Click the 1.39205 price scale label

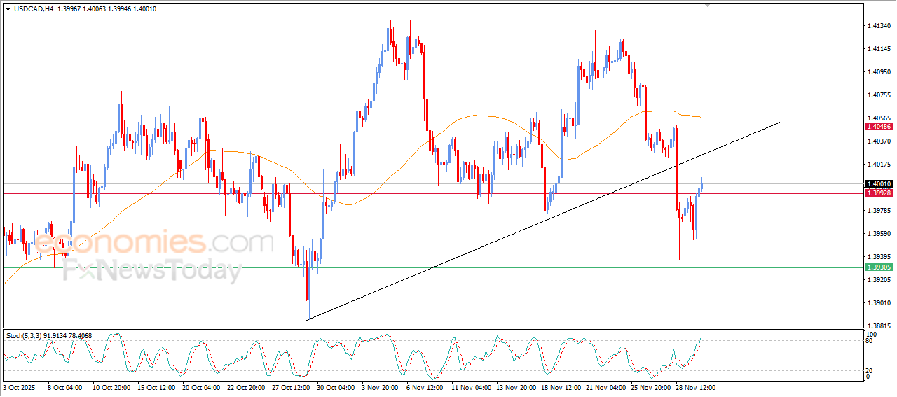[879, 280]
